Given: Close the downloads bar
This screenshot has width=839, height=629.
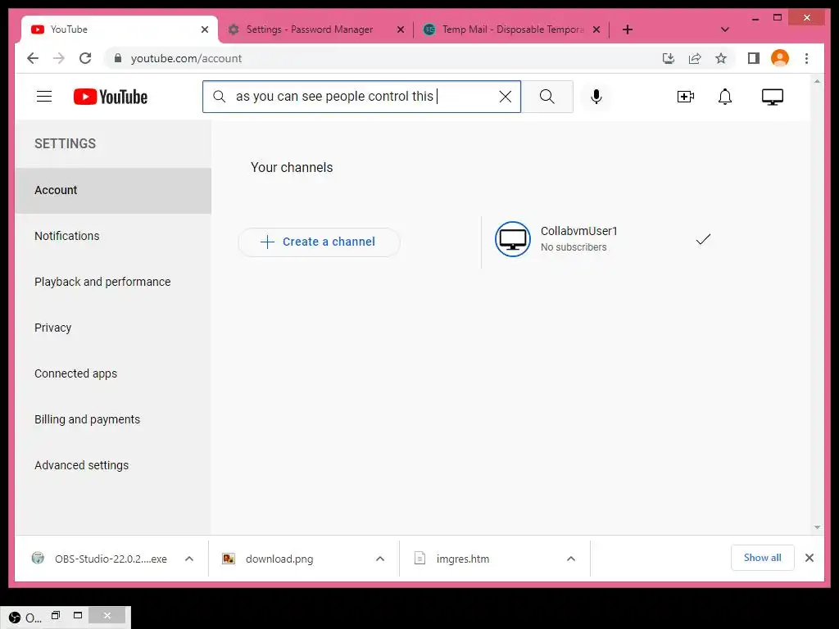Looking at the screenshot, I should coord(809,558).
